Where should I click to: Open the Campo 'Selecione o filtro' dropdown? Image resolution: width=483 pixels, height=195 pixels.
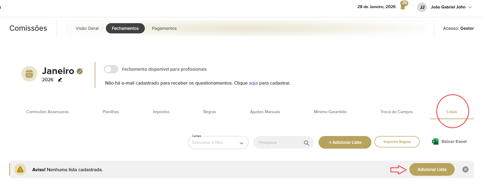pyautogui.click(x=218, y=143)
